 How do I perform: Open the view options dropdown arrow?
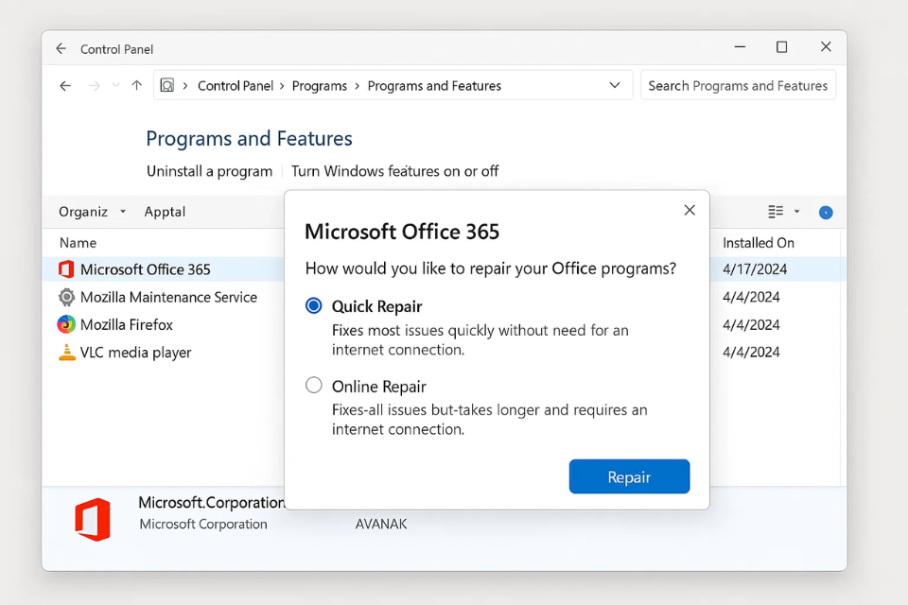797,211
